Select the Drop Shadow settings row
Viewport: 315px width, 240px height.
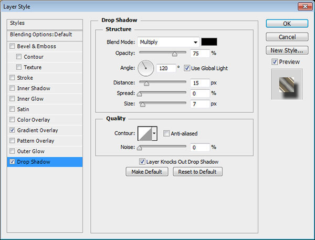click(x=45, y=162)
